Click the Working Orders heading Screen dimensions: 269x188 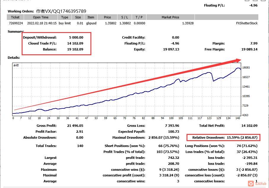[21, 11]
